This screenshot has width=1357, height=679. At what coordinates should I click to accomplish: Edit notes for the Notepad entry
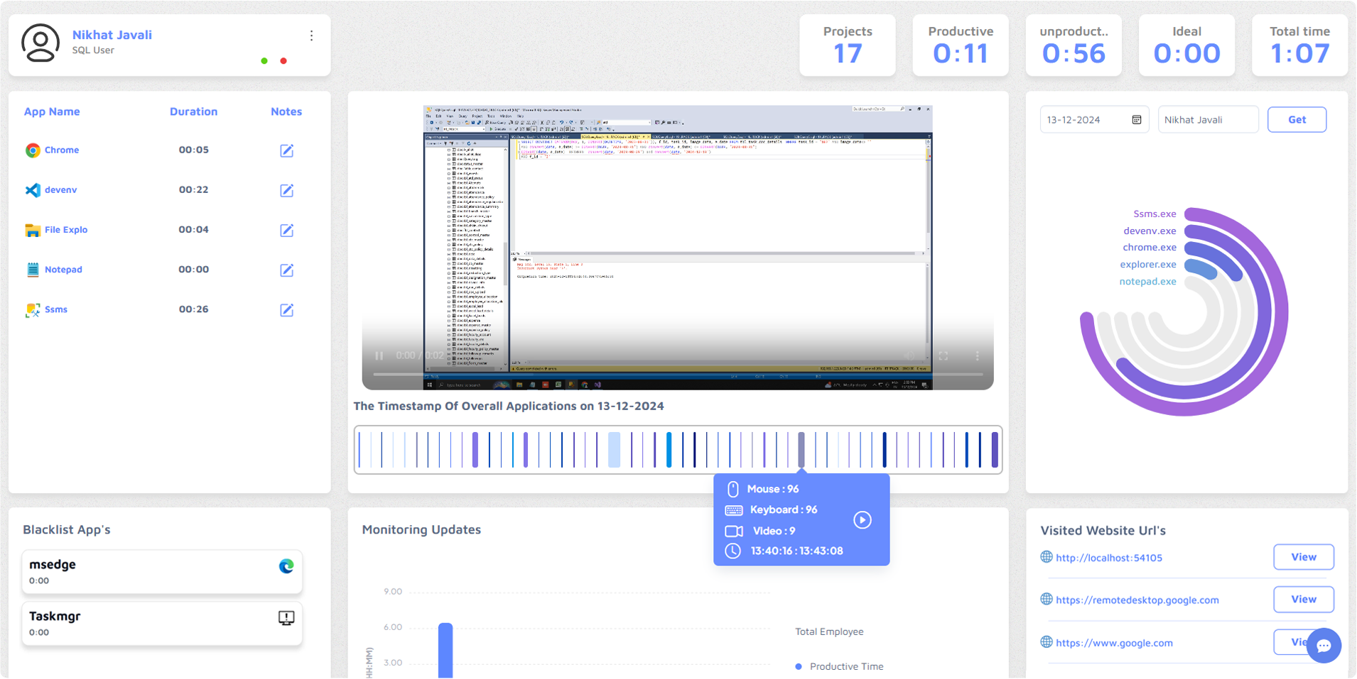coord(286,270)
